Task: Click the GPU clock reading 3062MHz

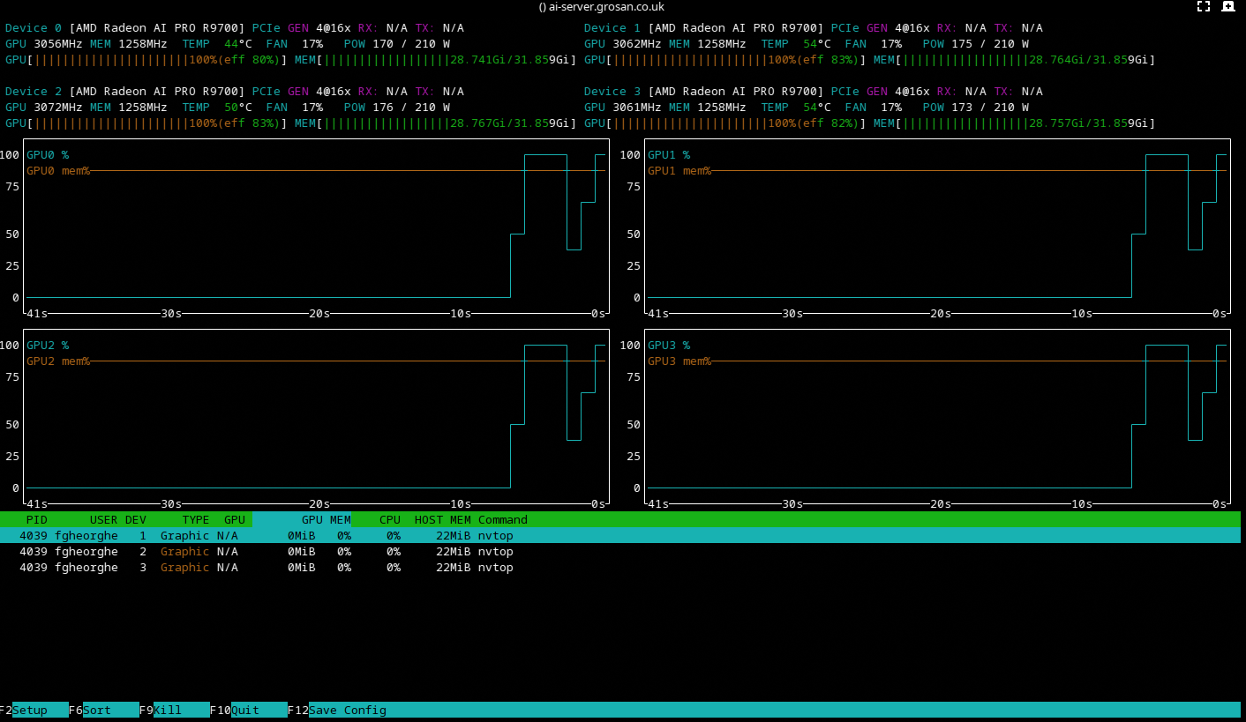Action: (637, 44)
